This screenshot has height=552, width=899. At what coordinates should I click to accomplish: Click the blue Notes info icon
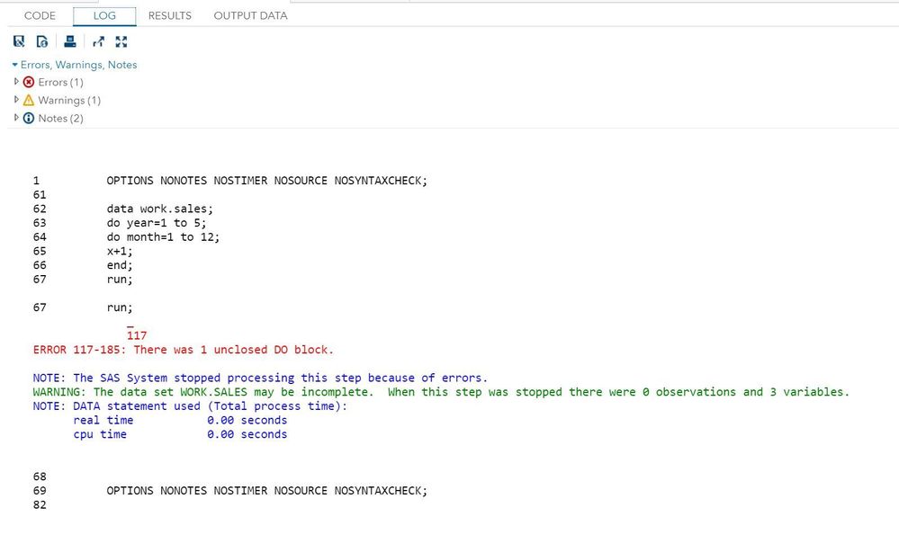(29, 118)
